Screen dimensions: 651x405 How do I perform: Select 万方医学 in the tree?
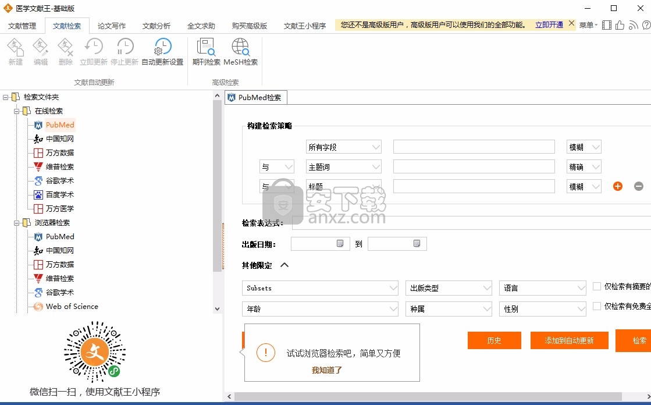59,208
